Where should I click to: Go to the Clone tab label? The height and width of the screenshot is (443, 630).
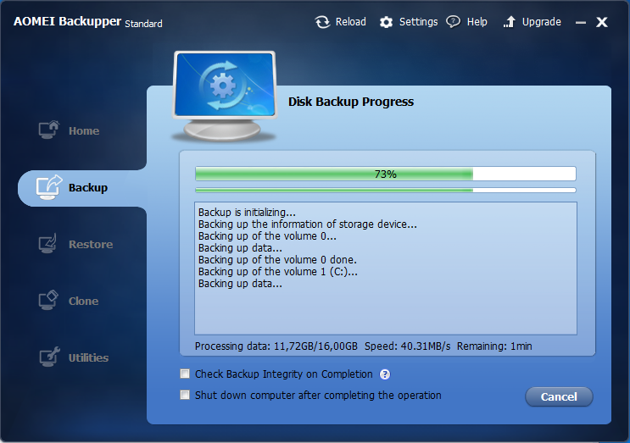coord(84,301)
